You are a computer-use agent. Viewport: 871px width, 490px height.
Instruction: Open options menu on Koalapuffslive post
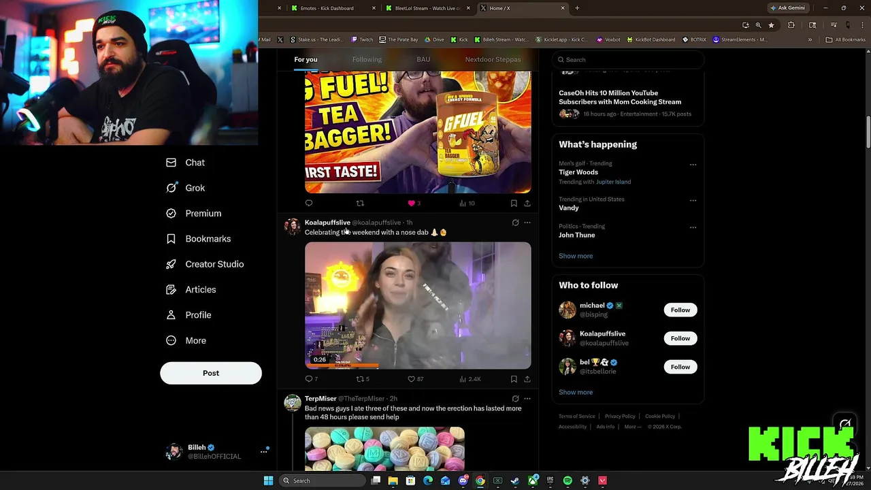pos(527,223)
